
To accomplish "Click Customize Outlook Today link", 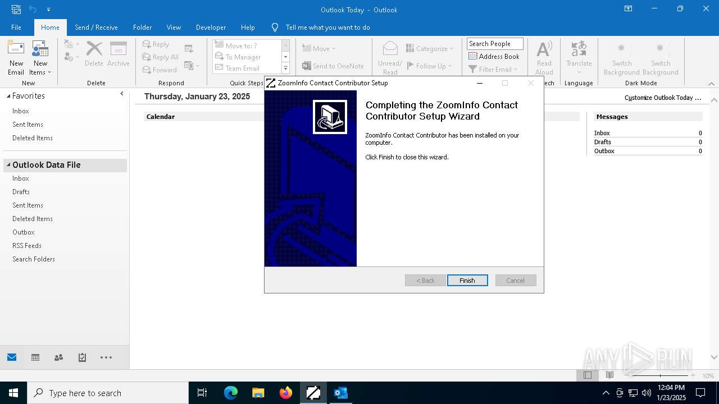I will [x=663, y=98].
